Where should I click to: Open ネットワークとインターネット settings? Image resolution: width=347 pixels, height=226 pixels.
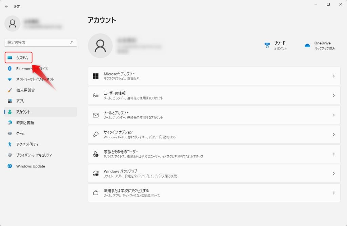pos(41,79)
